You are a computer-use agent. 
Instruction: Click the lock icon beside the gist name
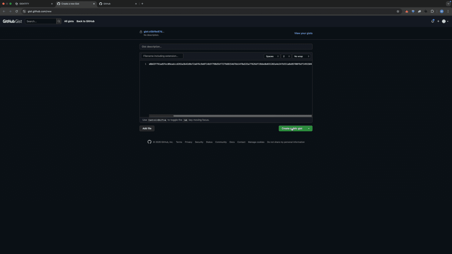point(141,32)
